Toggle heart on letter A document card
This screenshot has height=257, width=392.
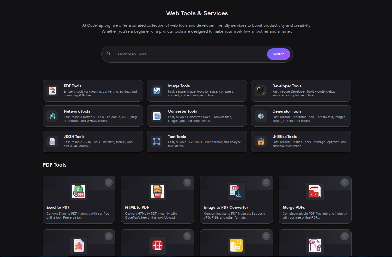[x=109, y=236]
